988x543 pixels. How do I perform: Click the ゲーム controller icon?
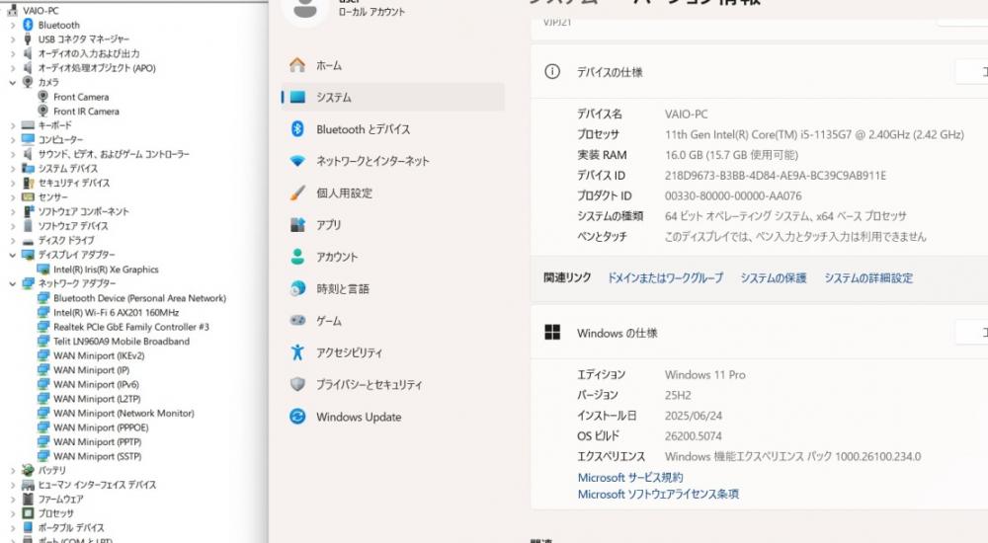pyautogui.click(x=297, y=321)
